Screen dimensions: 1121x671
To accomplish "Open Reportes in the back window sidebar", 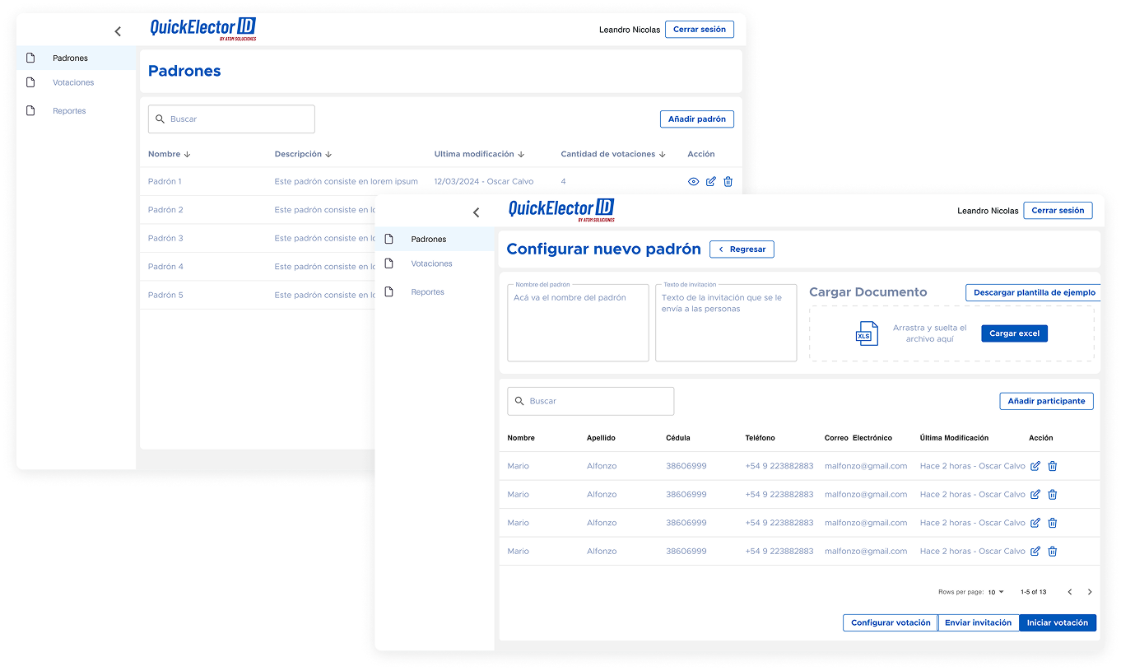I will point(69,111).
